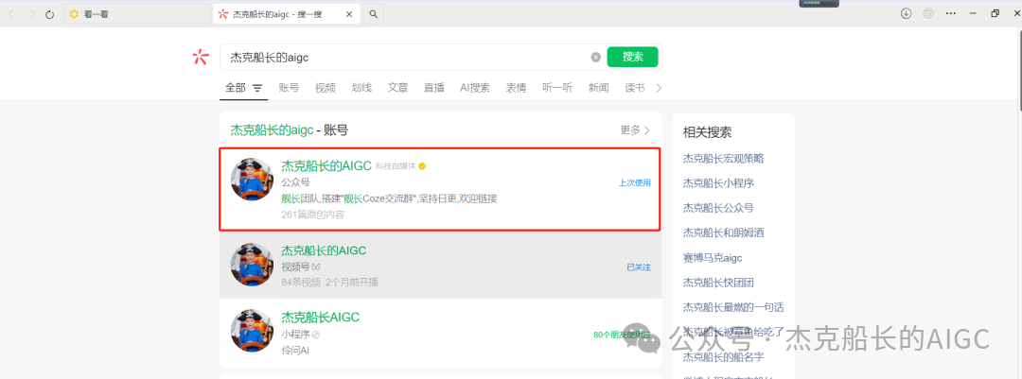The height and width of the screenshot is (379, 1022).
Task: Switch to the 视频 tab
Action: 326,88
